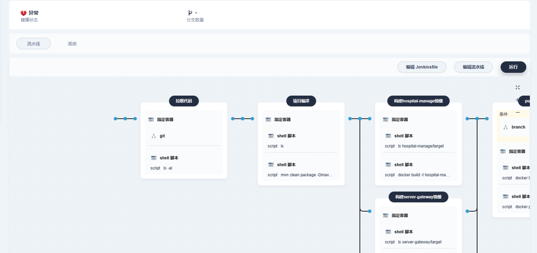Click the git step icon in 拉取代码
Viewport: 537px width, 253px height.
tap(154, 136)
